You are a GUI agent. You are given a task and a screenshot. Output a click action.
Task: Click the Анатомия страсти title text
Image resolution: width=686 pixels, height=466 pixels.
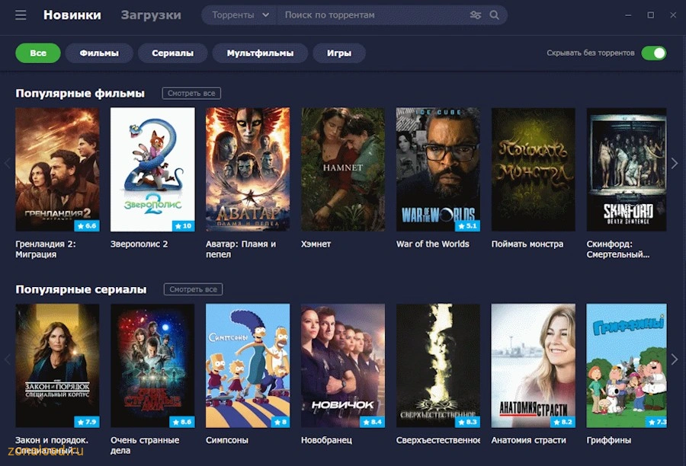pos(528,440)
